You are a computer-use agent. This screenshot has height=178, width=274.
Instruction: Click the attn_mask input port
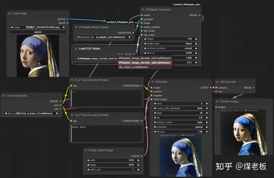142,31
